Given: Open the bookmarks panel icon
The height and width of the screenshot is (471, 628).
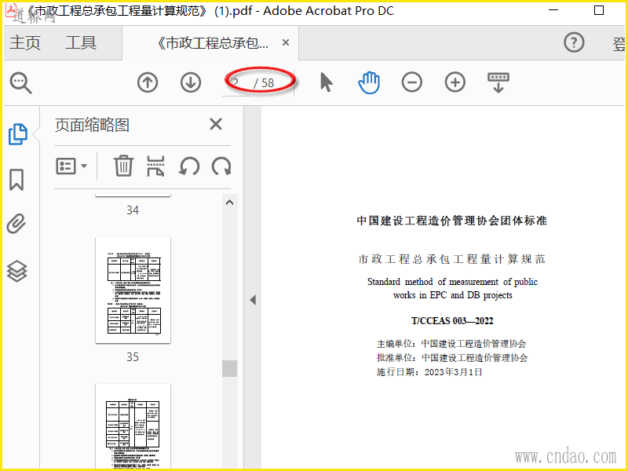Looking at the screenshot, I should point(16,180).
